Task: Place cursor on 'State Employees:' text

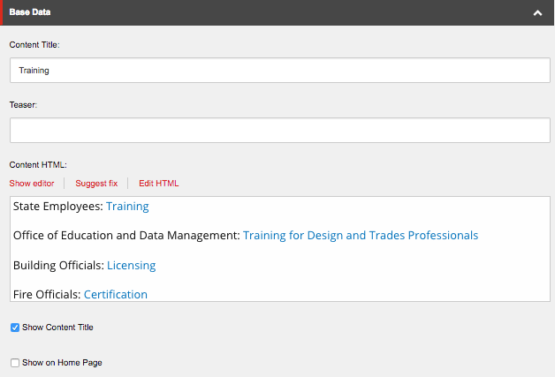Action: click(x=57, y=207)
